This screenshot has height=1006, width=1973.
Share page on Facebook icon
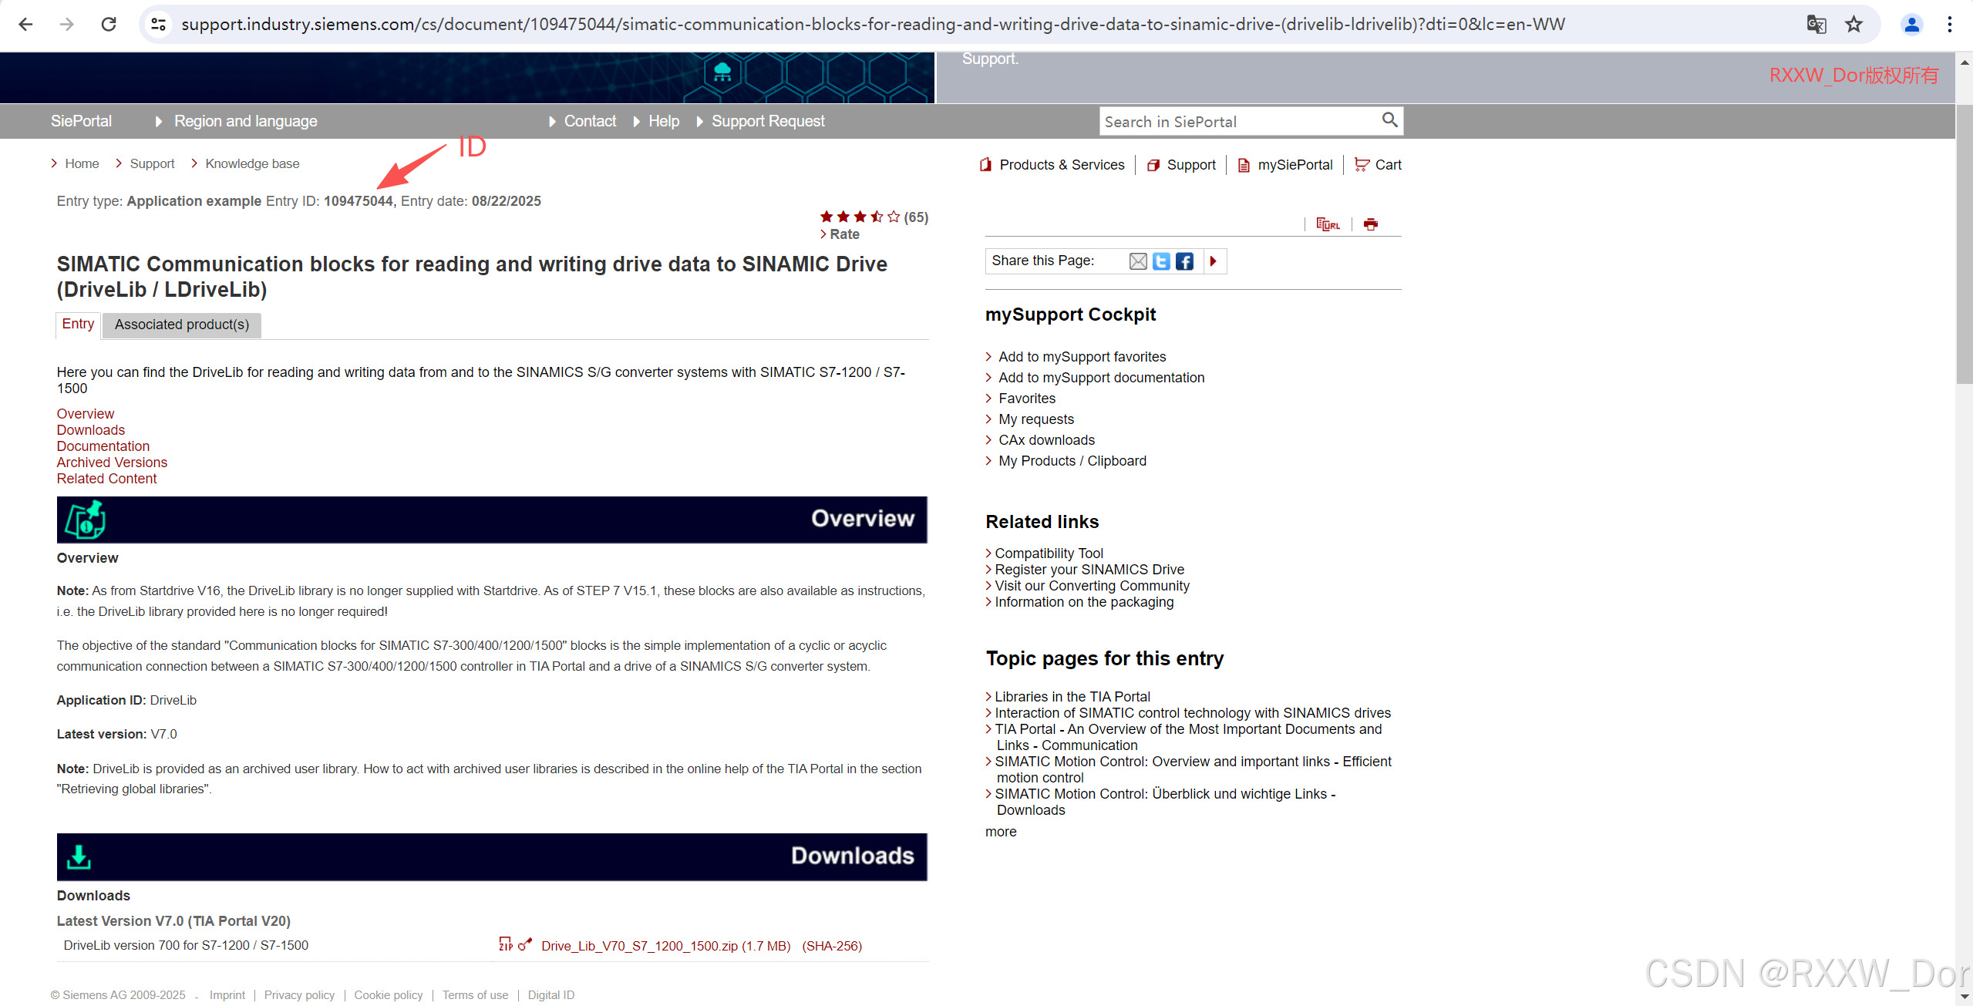(1184, 261)
